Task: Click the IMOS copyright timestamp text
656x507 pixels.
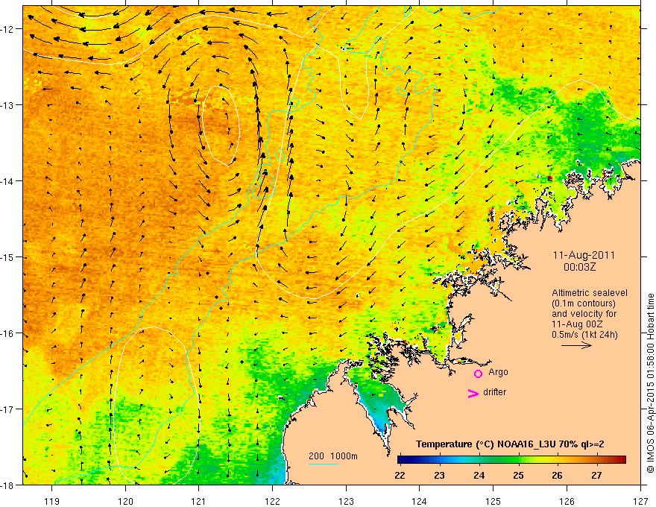Action: pos(650,385)
